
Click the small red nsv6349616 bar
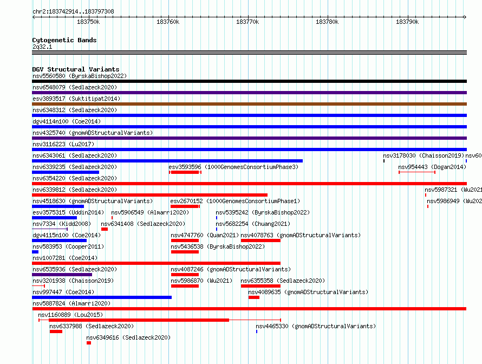click(89, 343)
